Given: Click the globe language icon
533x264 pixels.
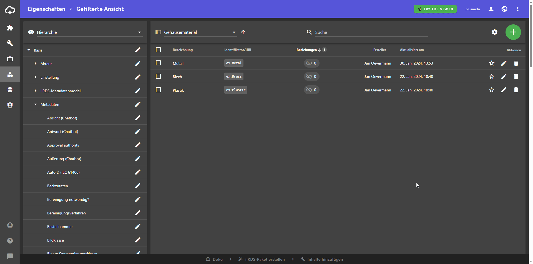Looking at the screenshot, I should [504, 9].
